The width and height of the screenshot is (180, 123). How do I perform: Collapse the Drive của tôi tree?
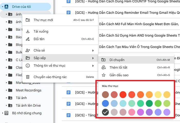(2, 6)
